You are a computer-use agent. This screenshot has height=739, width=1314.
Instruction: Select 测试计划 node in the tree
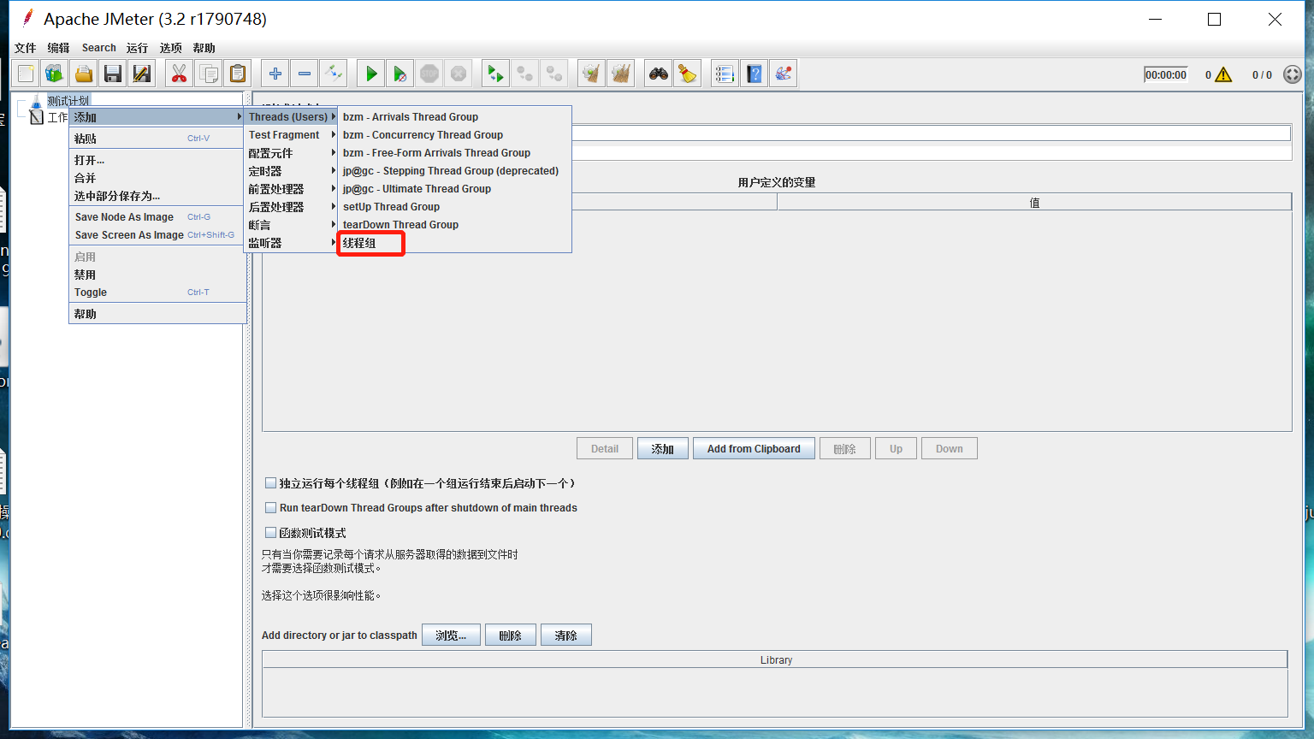tap(68, 101)
